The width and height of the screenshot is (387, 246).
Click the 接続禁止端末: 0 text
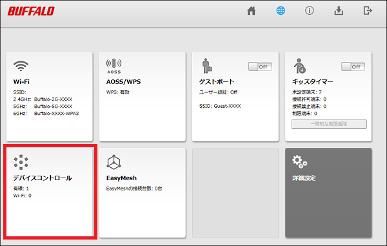[x=309, y=107]
